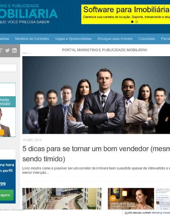Viewport: 170px width, 215px height.
Task: Open Vagas e Oportunidades menu item
Action: [x=73, y=39]
